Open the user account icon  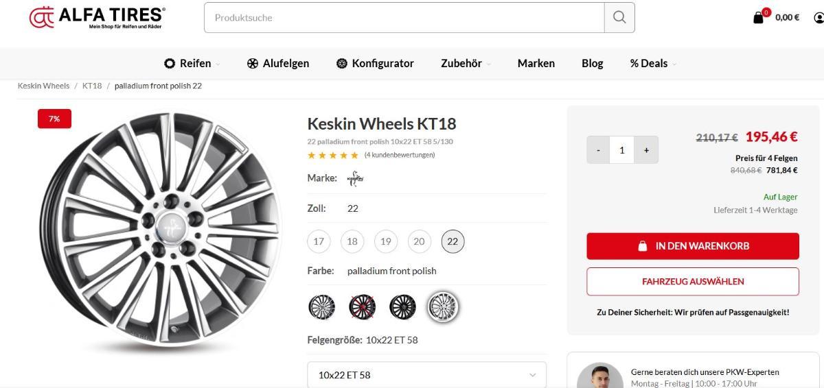(819, 18)
